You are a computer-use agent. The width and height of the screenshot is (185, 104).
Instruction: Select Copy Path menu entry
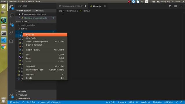[x=45, y=66]
